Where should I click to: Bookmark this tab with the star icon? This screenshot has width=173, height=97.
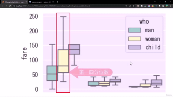point(134,6)
